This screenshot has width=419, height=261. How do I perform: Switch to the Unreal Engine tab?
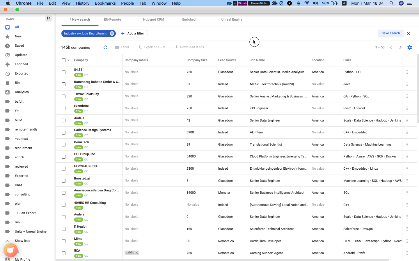232,19
